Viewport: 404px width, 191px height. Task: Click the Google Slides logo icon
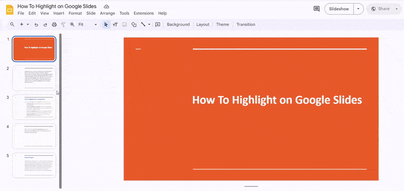click(10, 10)
